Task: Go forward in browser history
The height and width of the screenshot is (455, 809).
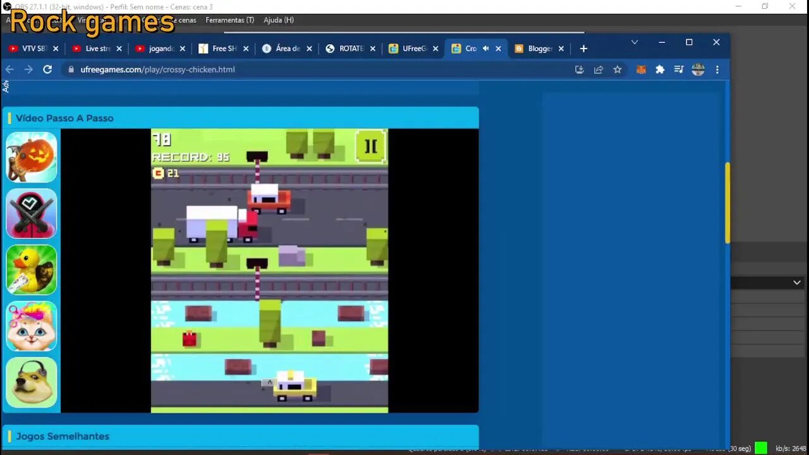Action: 28,70
